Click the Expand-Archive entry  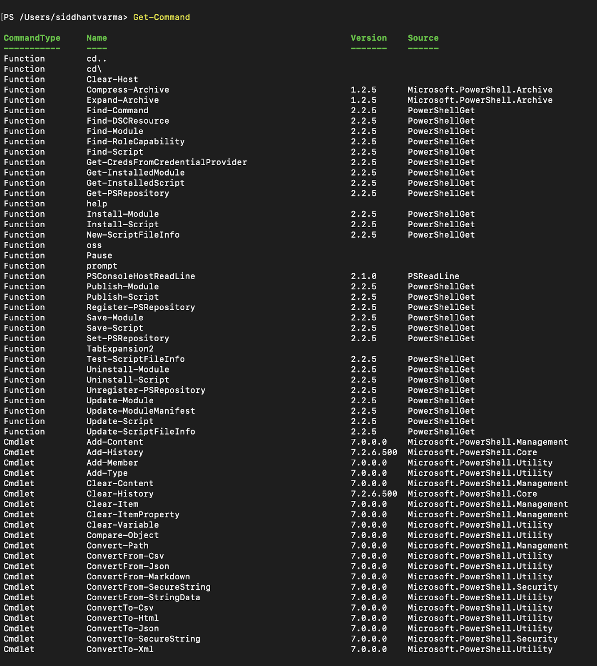(123, 100)
